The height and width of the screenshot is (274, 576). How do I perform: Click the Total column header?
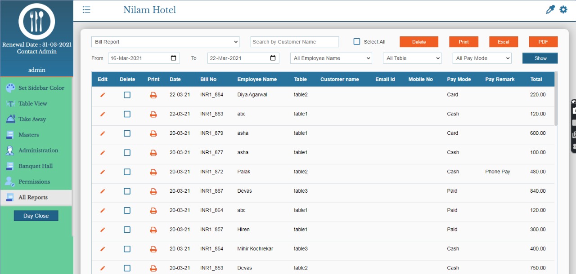click(536, 80)
